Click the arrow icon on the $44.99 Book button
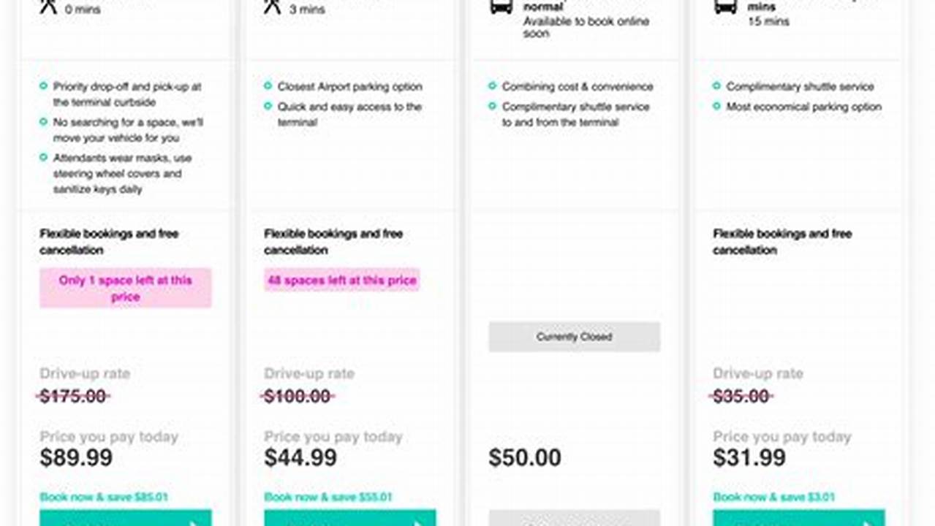The image size is (935, 526). click(418, 522)
